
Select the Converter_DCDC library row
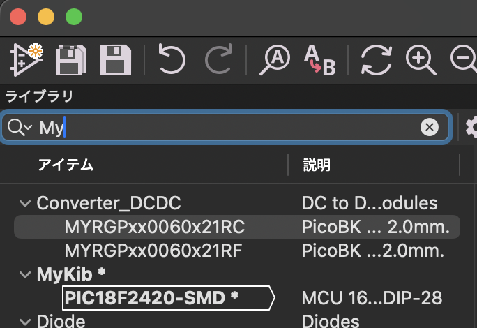pyautogui.click(x=237, y=203)
